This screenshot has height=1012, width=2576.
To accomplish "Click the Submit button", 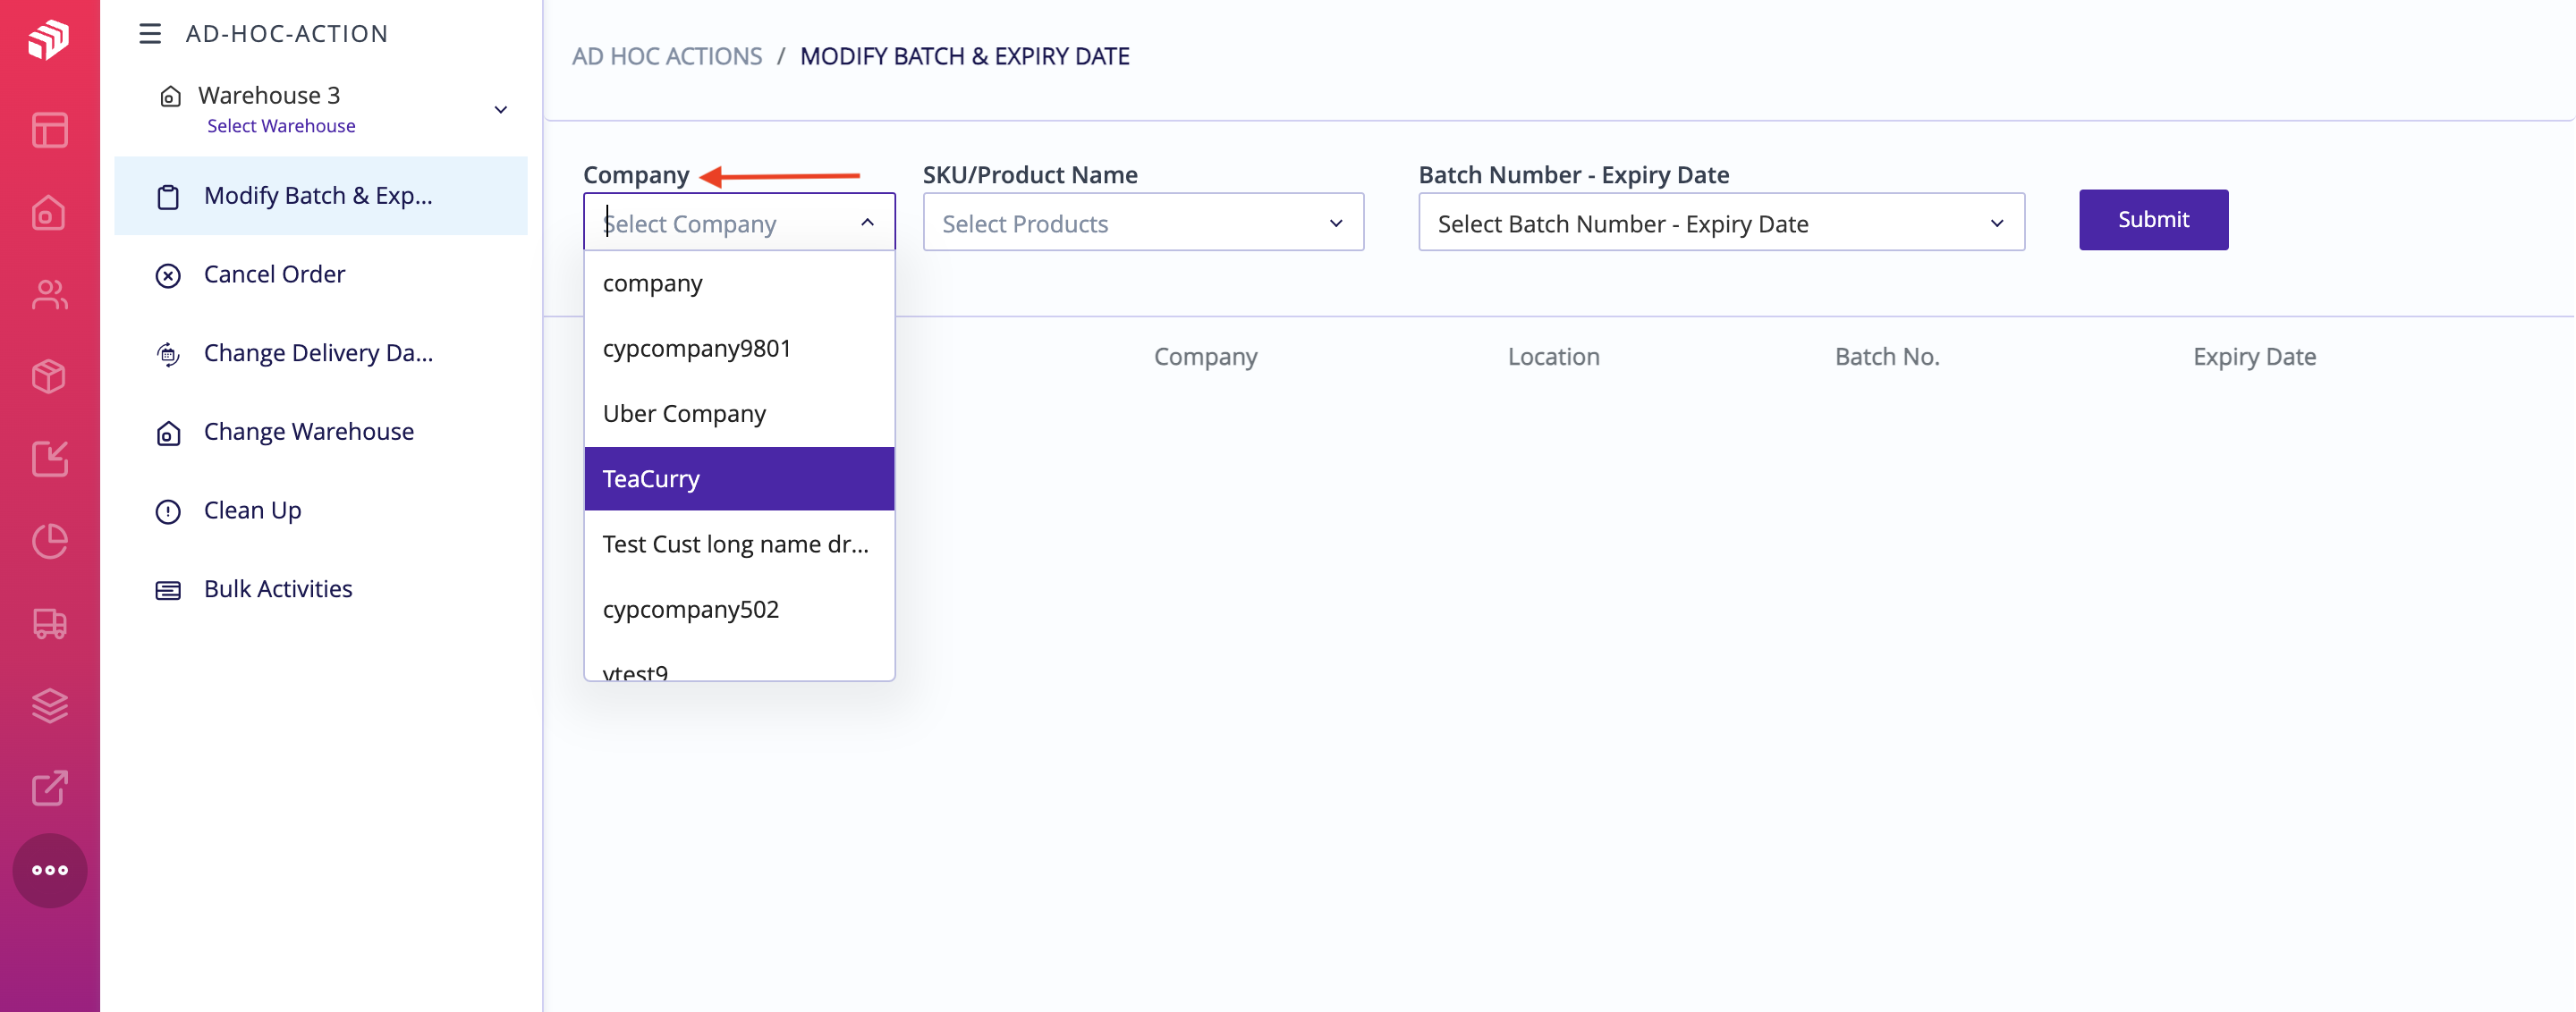I will pyautogui.click(x=2153, y=220).
